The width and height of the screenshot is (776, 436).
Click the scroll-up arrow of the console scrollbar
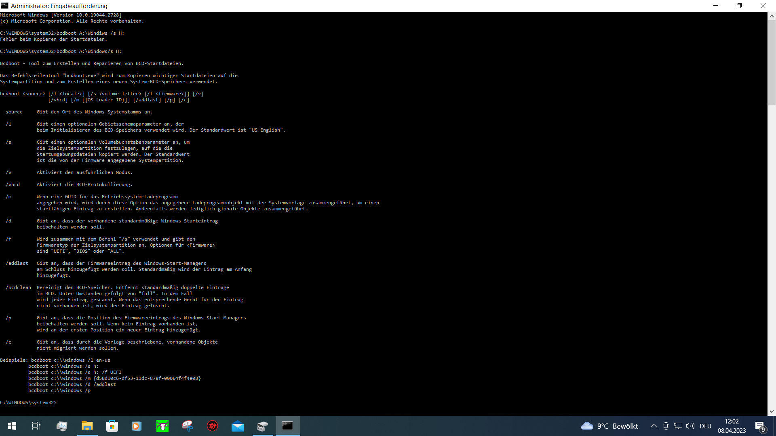point(772,16)
